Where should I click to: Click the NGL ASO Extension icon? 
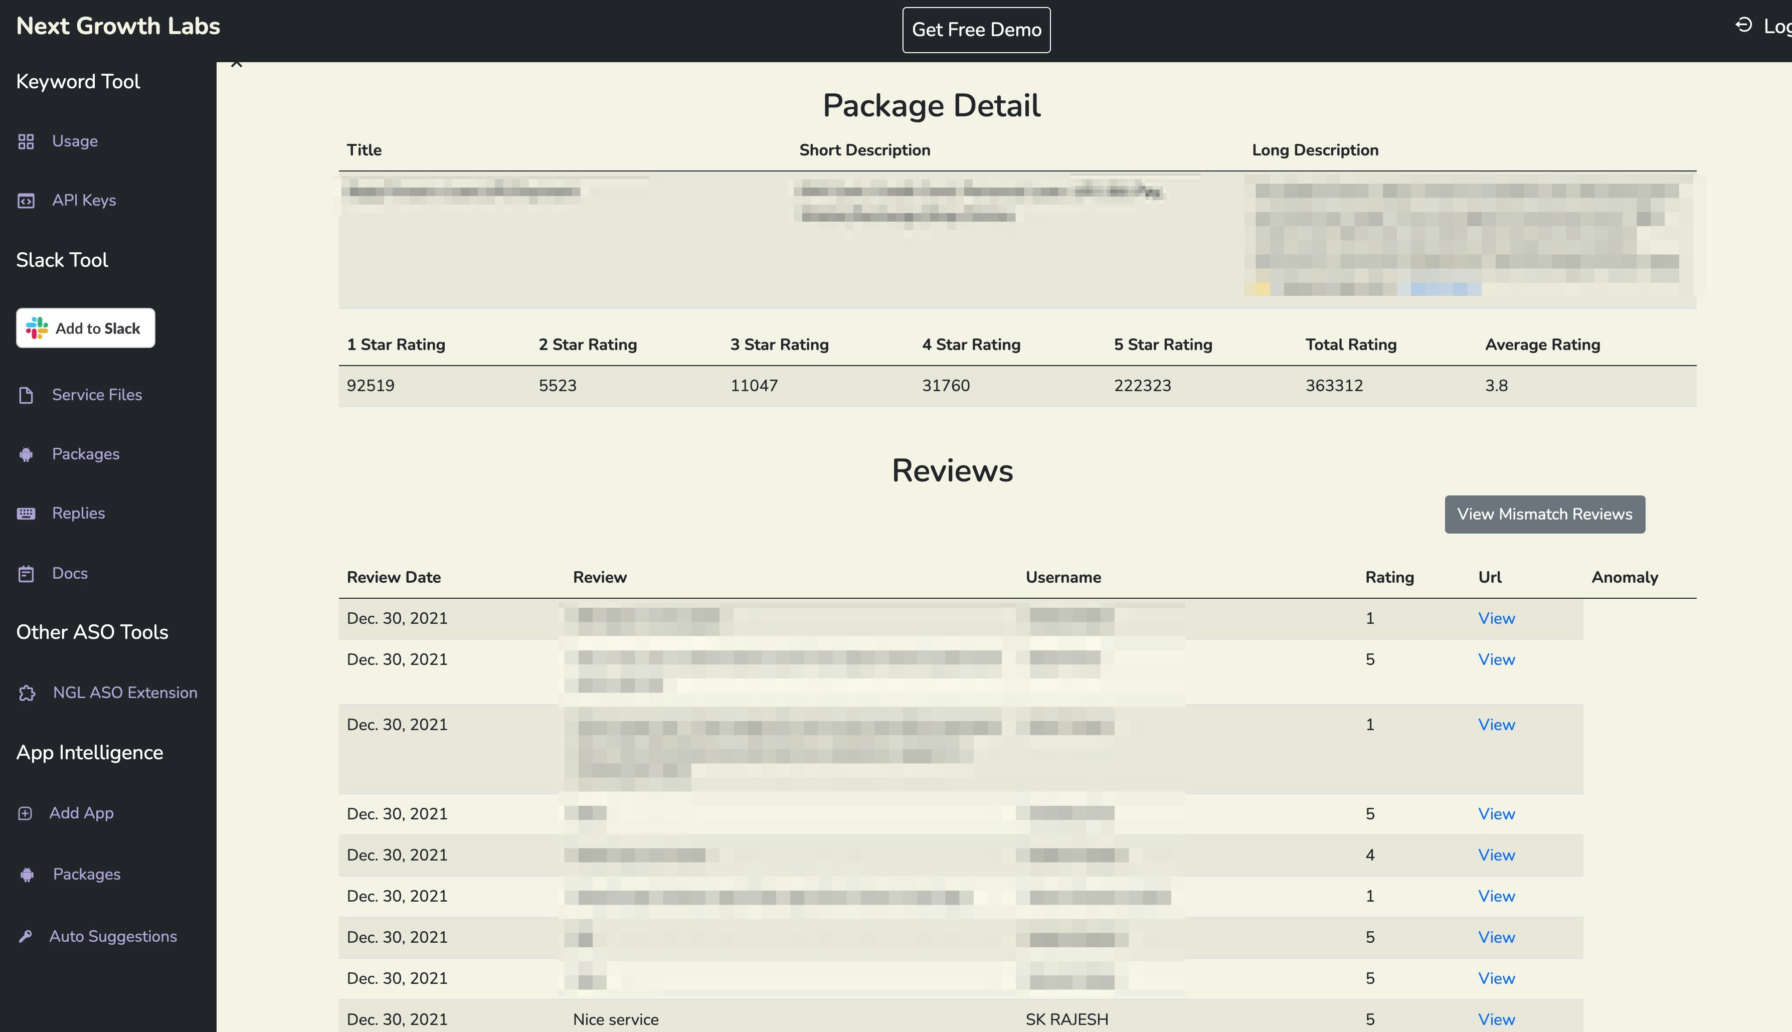pyautogui.click(x=27, y=693)
